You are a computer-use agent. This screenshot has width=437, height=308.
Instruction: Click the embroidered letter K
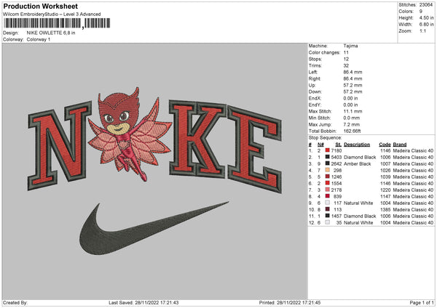coord(197,139)
